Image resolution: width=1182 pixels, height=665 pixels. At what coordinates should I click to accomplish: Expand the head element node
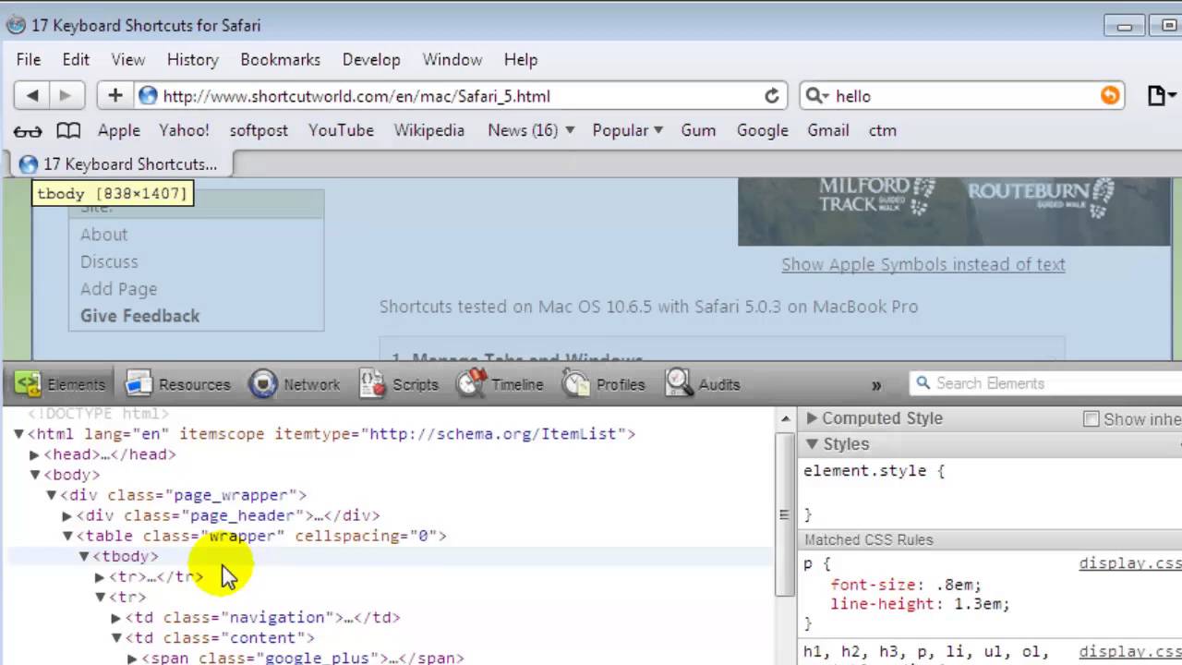coord(34,454)
